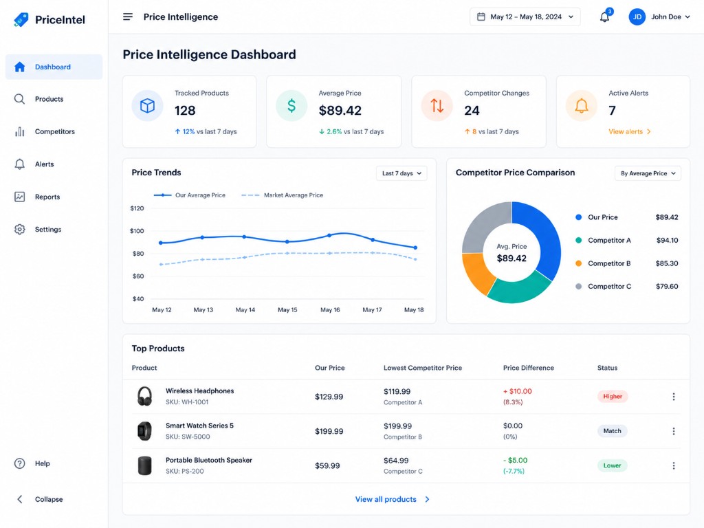This screenshot has height=528, width=704.
Task: Click the Help question mark icon
Action: coord(20,463)
